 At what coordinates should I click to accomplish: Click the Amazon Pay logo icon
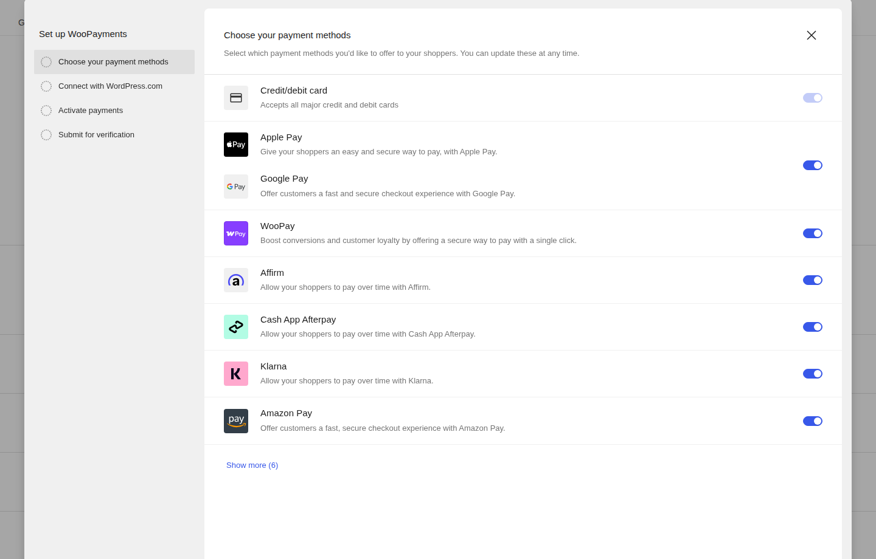236,421
